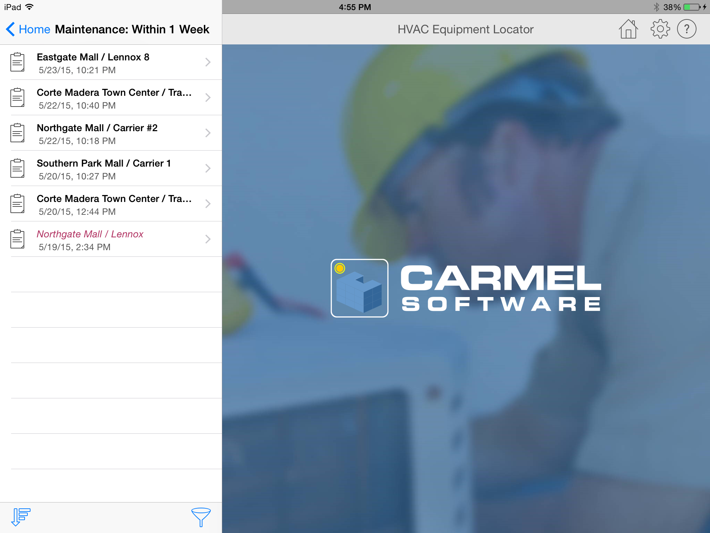Viewport: 710px width, 533px height.
Task: Open the home screen via house icon
Action: click(x=628, y=29)
